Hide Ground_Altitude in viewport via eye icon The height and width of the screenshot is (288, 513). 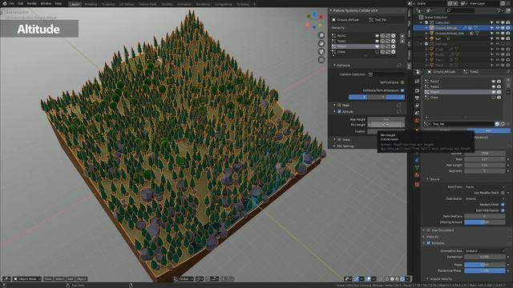[x=497, y=28]
